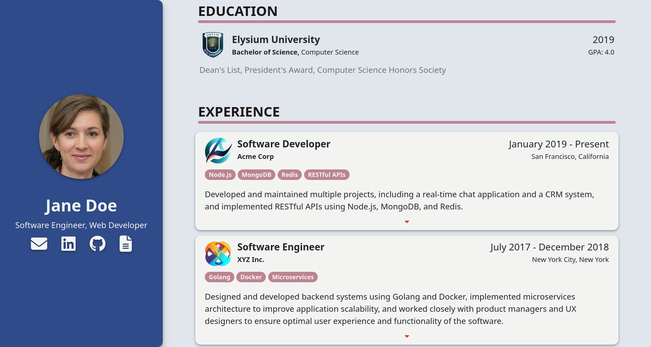Click the Acme Corp company logo

point(218,150)
